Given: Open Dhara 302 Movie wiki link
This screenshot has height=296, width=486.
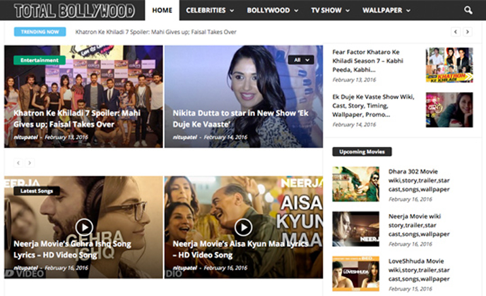Looking at the screenshot, I should (x=418, y=180).
